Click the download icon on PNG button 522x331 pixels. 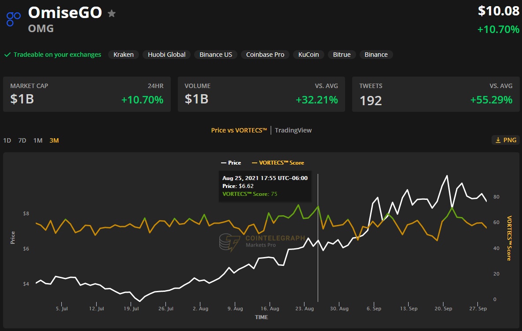[498, 140]
